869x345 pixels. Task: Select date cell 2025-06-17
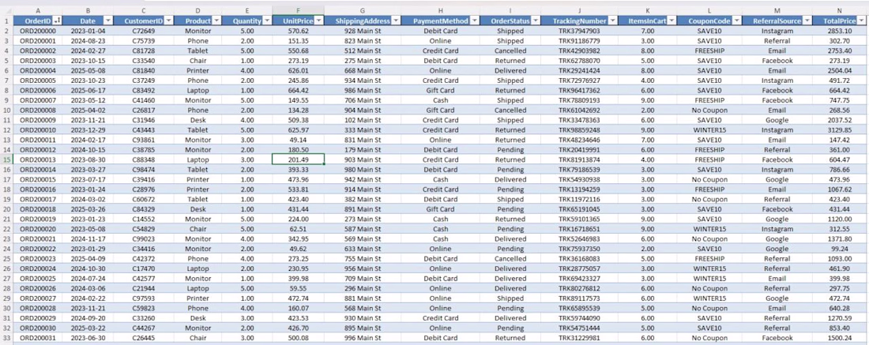coord(88,90)
